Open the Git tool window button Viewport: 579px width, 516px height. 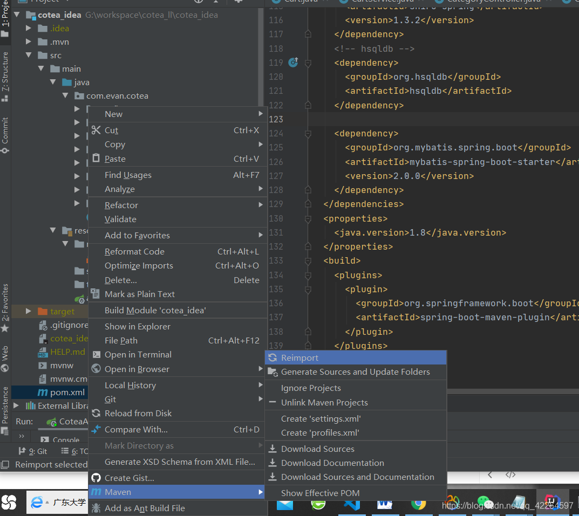[33, 451]
